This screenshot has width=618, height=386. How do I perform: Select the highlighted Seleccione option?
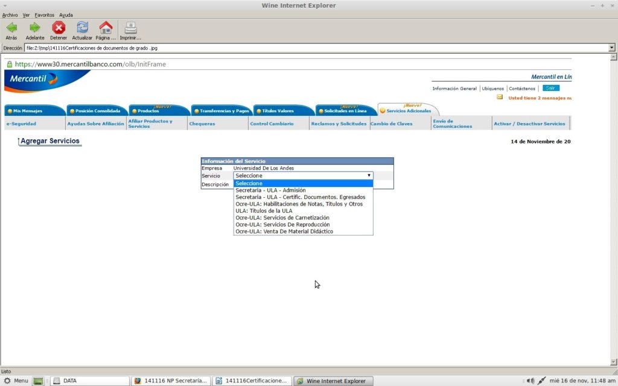304,183
